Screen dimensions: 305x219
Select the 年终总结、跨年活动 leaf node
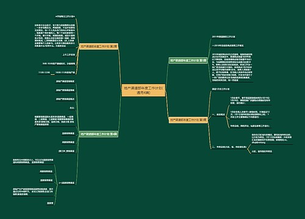click(250, 126)
